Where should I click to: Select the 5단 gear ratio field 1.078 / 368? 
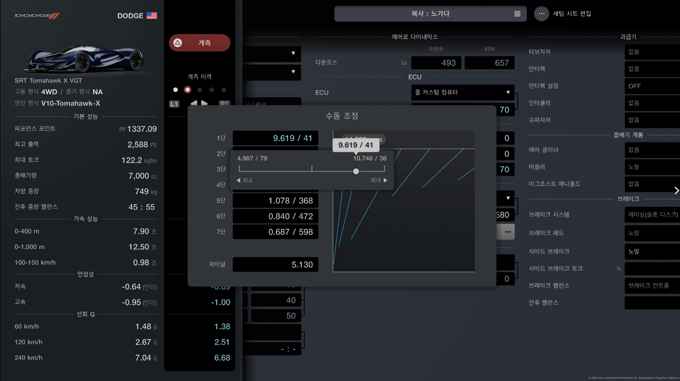[x=276, y=201]
